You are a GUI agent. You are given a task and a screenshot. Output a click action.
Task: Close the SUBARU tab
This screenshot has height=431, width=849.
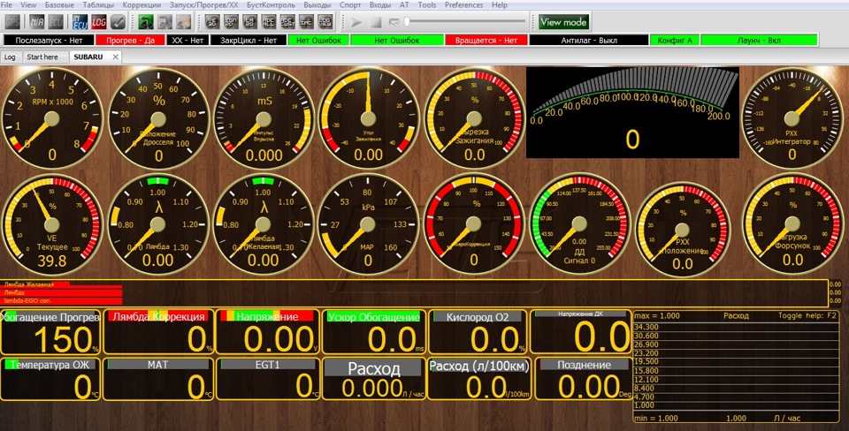pyautogui.click(x=115, y=57)
